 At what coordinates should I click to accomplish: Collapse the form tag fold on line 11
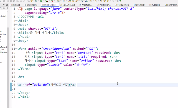pos(16,49)
